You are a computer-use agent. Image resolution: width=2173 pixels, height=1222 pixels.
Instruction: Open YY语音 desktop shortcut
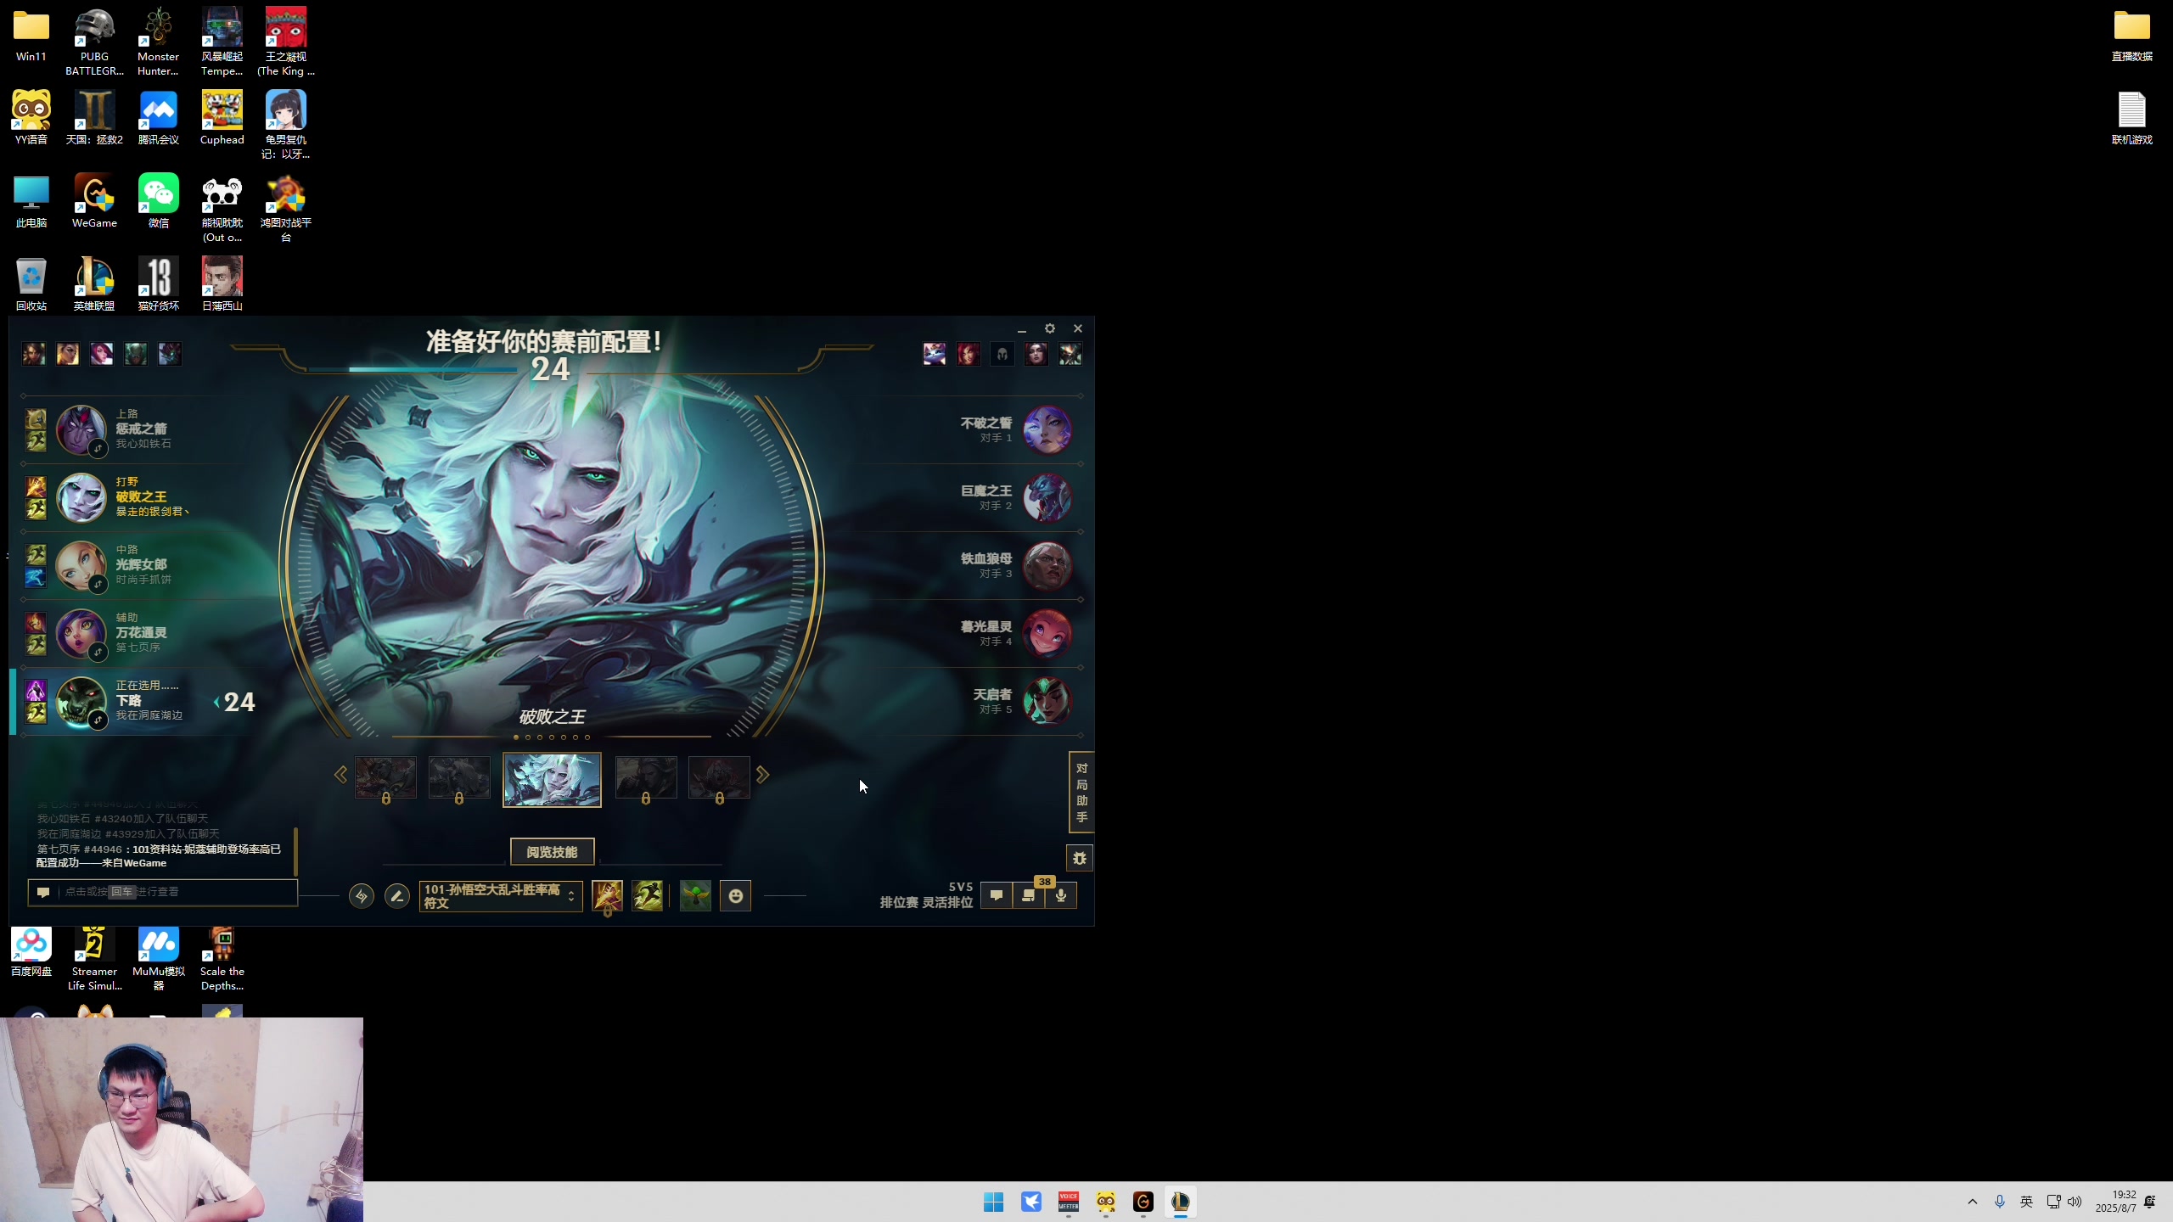[x=31, y=118]
